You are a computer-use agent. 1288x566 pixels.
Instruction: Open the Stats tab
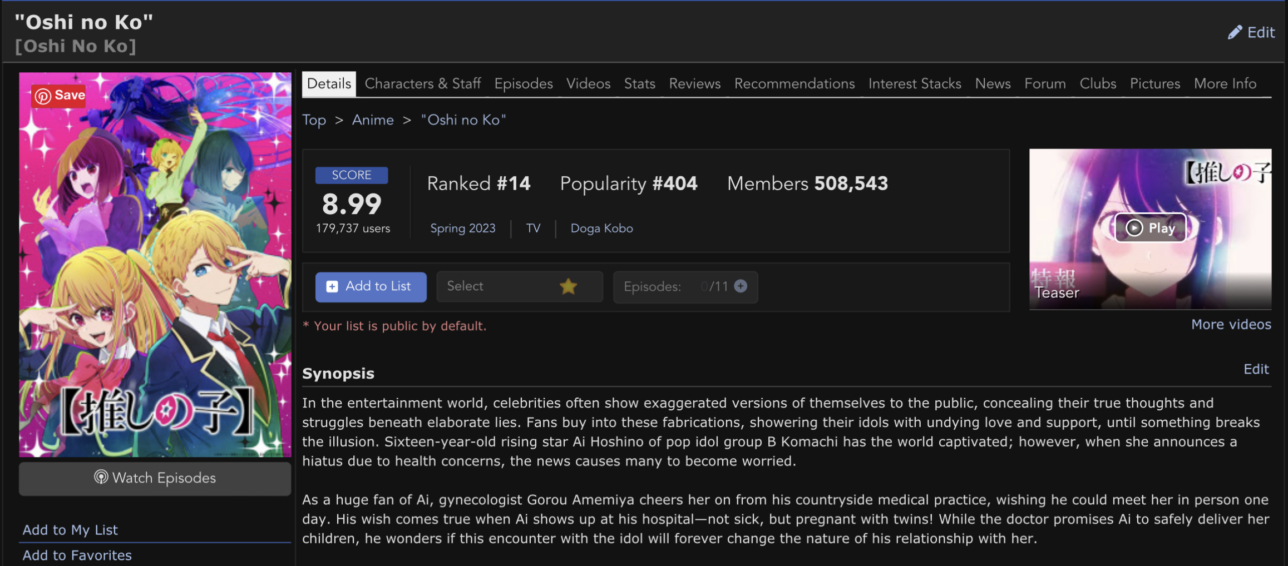pyautogui.click(x=639, y=83)
